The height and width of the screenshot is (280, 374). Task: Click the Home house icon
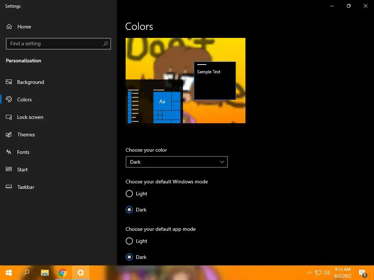click(x=9, y=26)
